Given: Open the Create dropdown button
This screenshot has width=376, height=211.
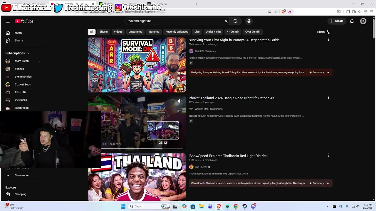Looking at the screenshot, I should (337, 21).
